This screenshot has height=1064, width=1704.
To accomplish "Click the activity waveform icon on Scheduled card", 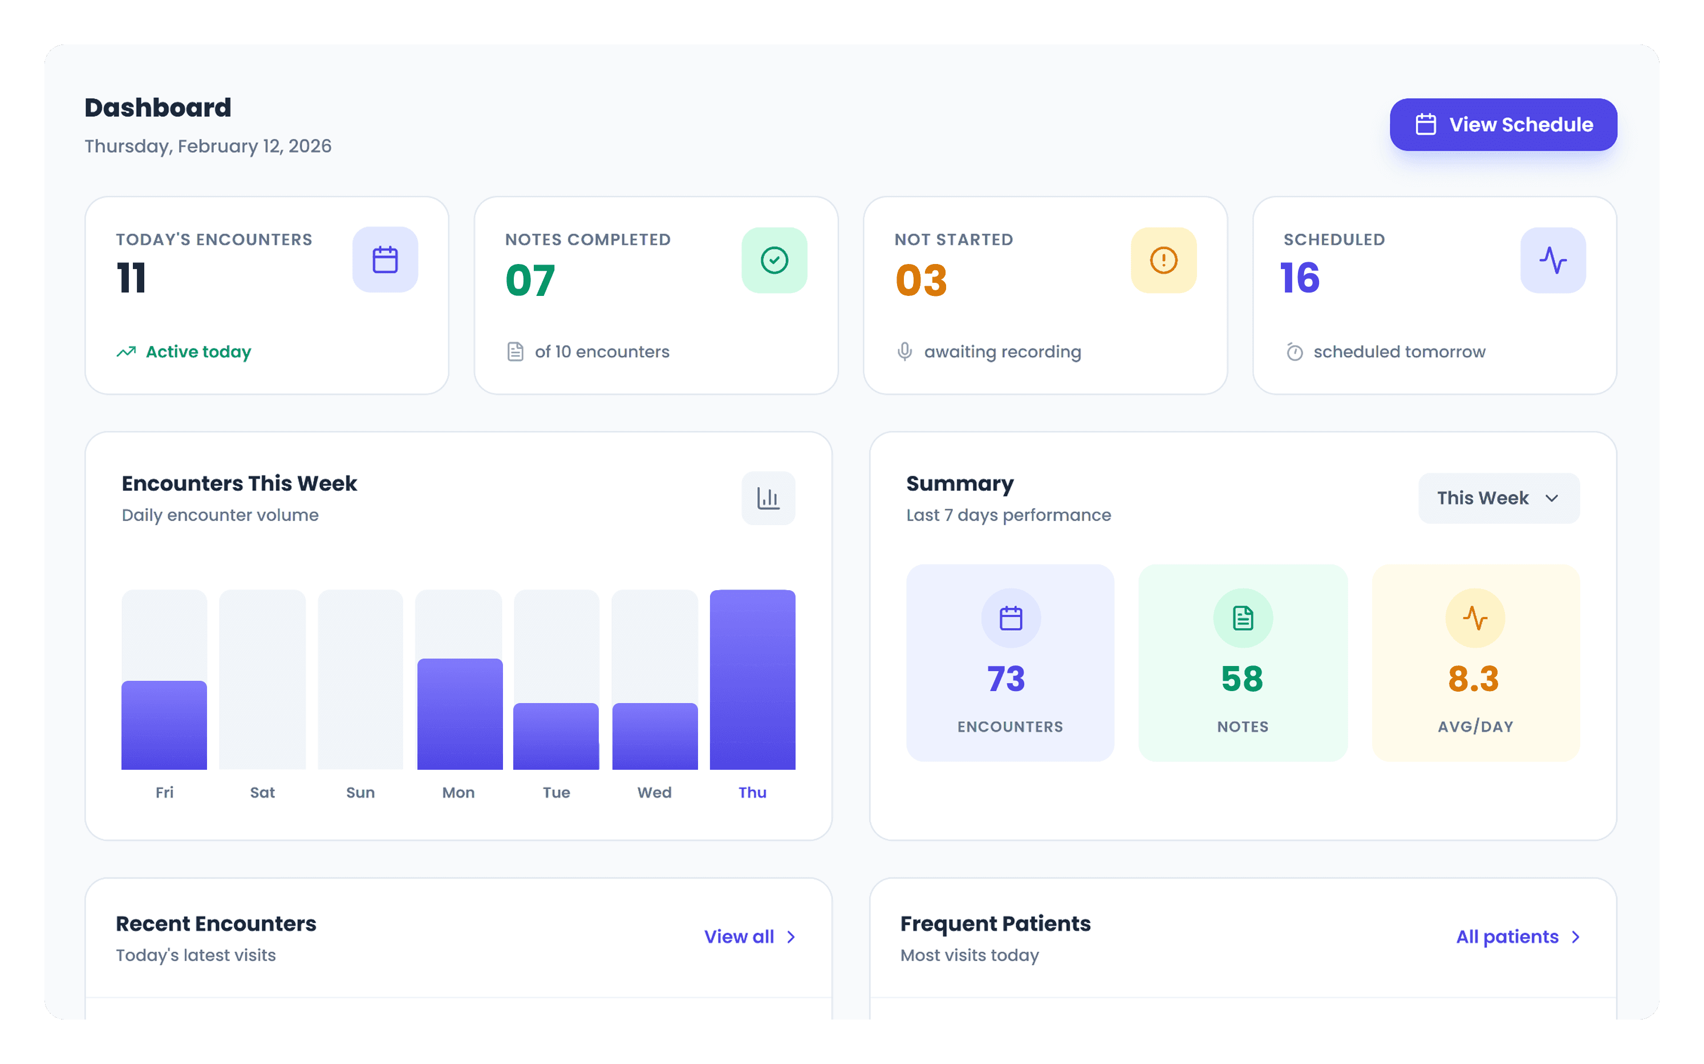I will [x=1553, y=259].
